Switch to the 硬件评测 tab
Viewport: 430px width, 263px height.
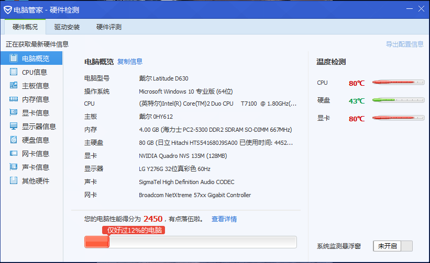pyautogui.click(x=109, y=27)
